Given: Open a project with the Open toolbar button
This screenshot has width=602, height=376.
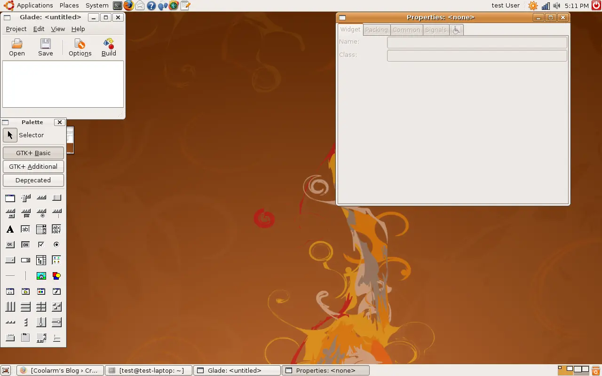Looking at the screenshot, I should tap(17, 47).
